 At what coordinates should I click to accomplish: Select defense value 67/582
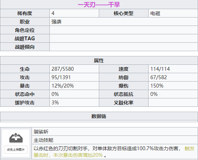(159, 77)
